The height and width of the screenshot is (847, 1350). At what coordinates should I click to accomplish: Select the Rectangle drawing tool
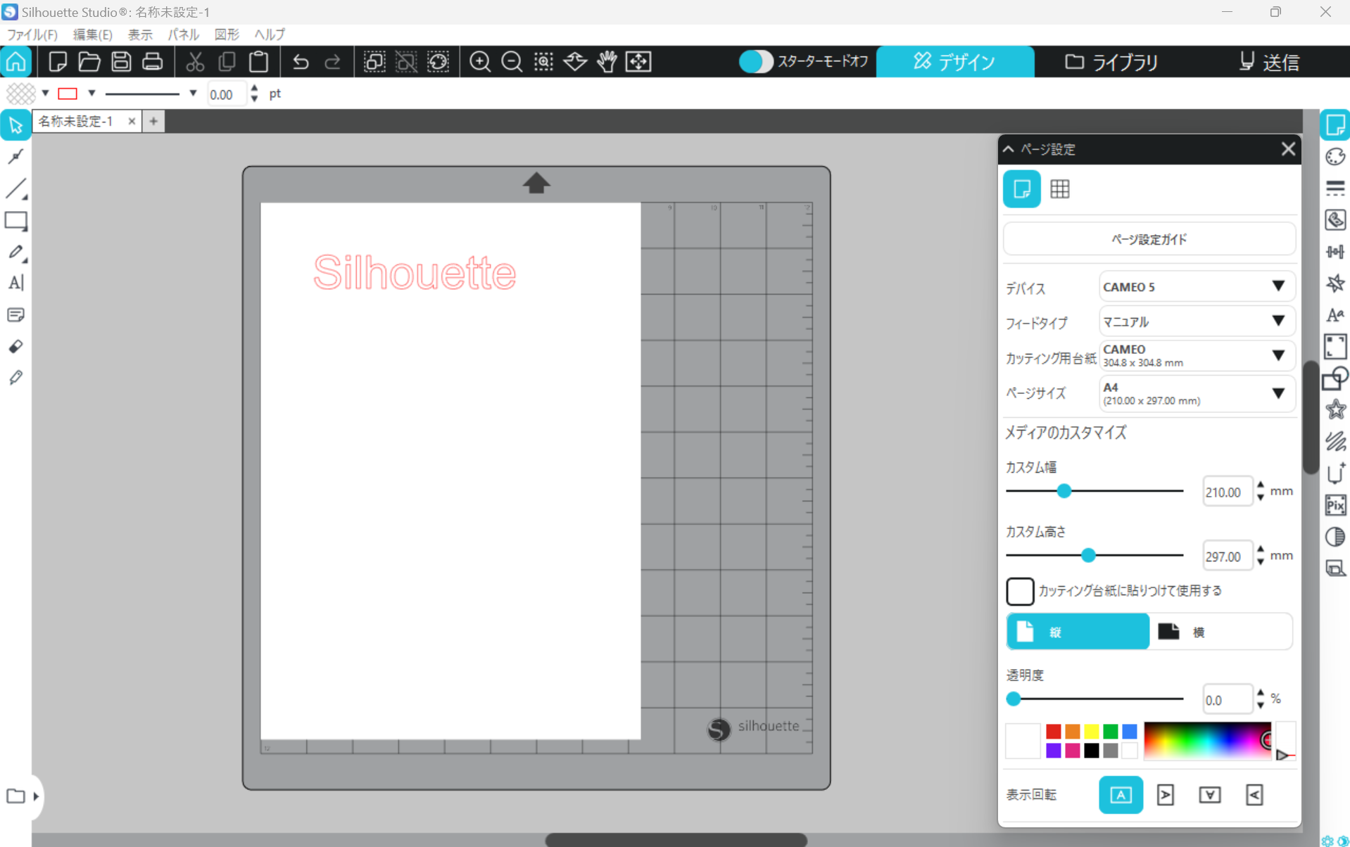15,221
